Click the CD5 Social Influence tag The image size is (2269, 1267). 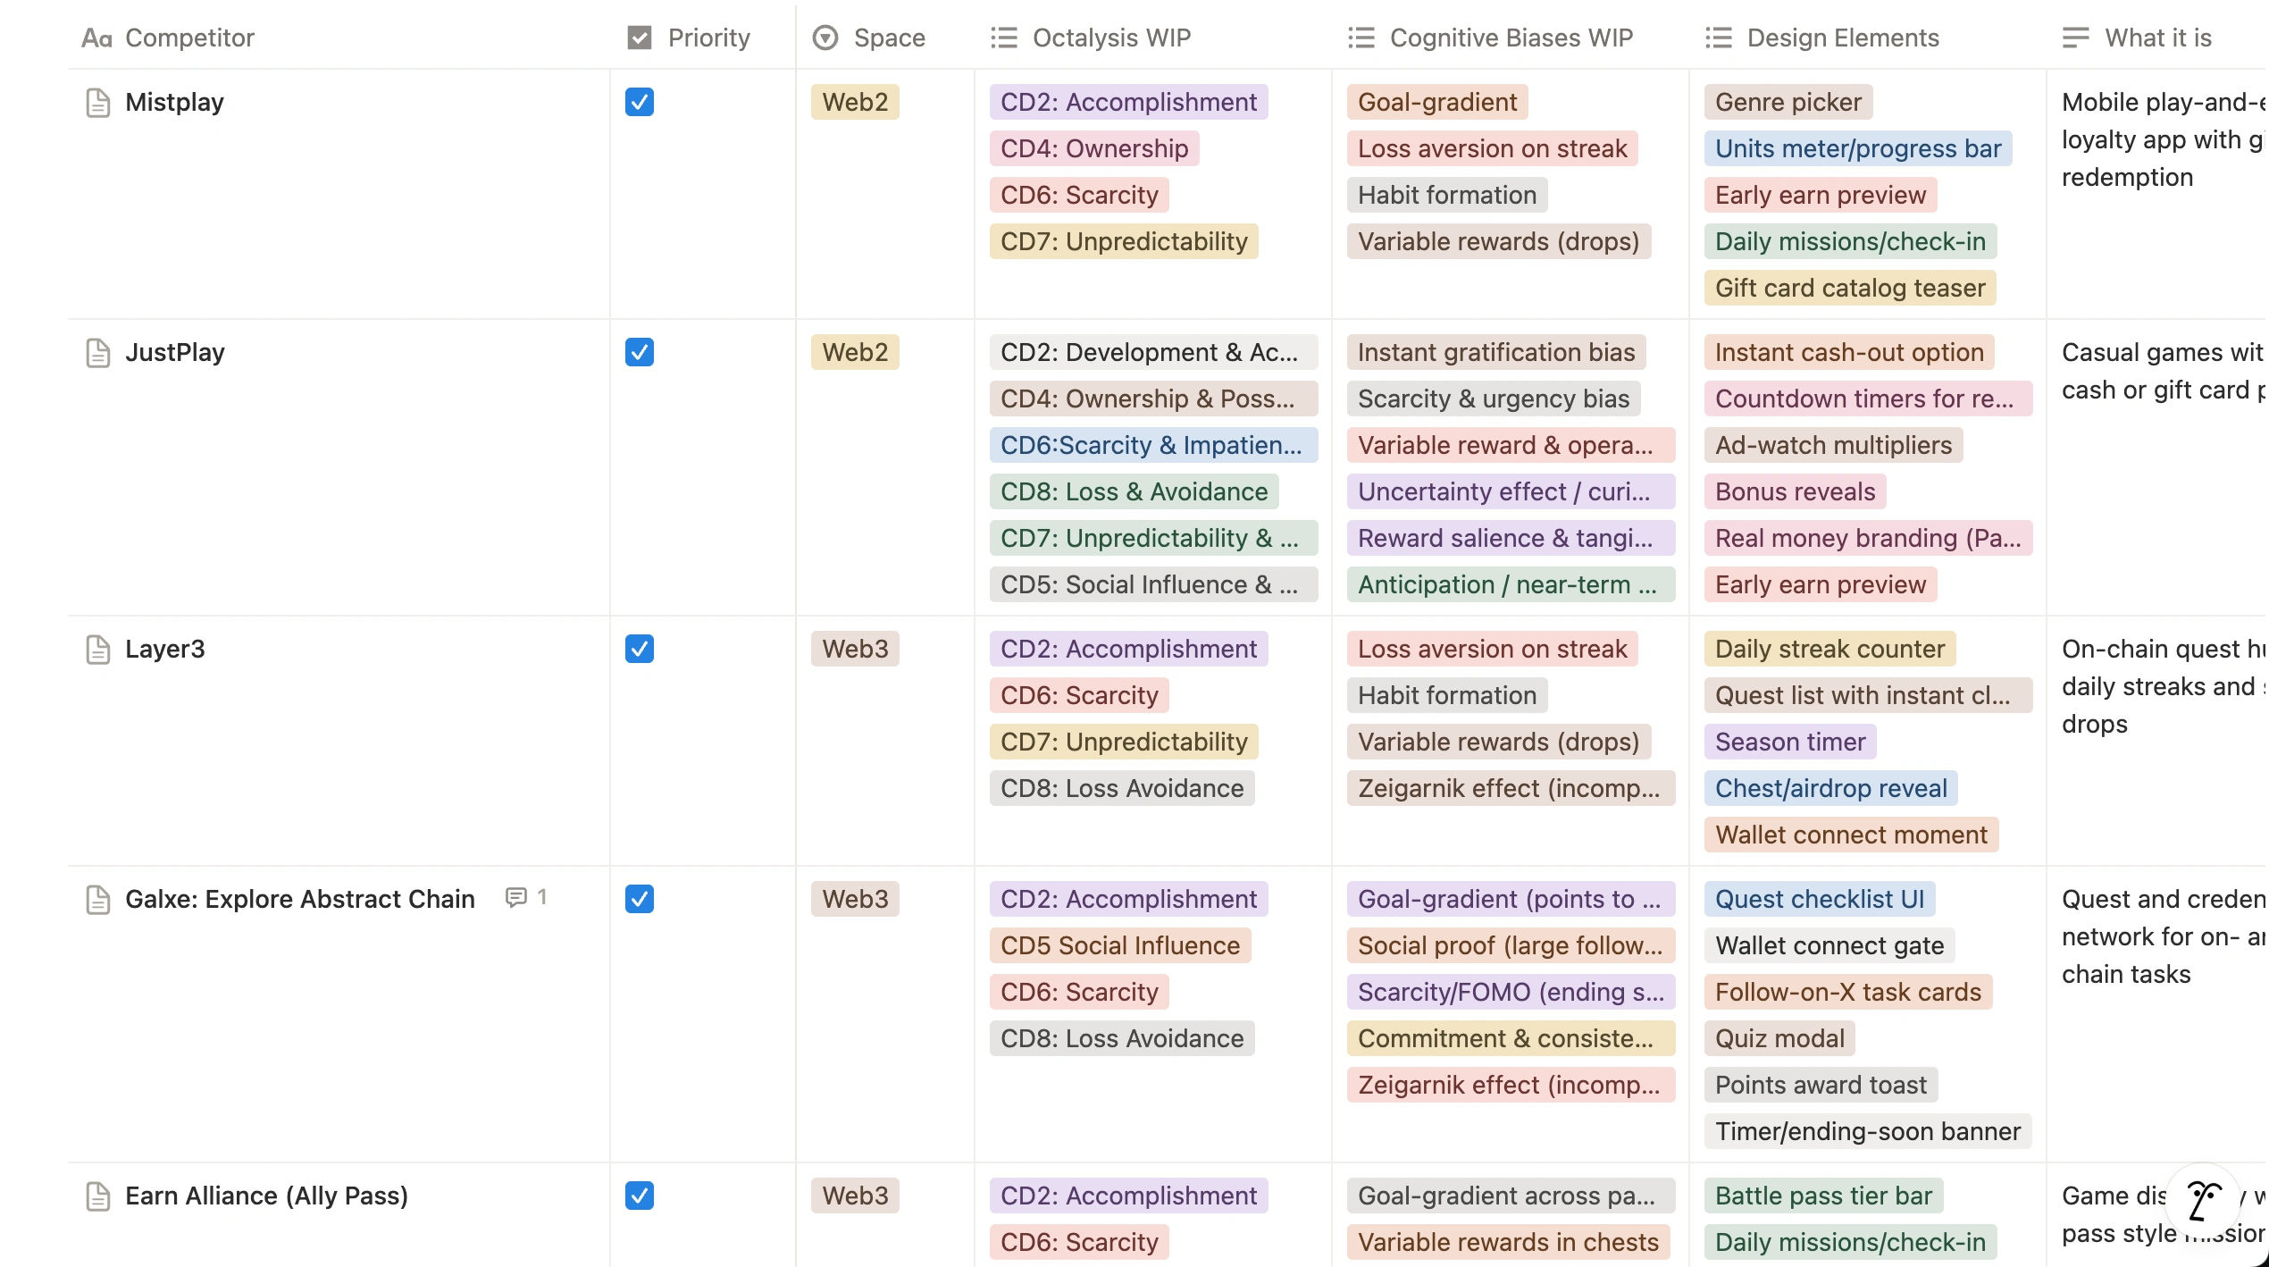[1120, 945]
